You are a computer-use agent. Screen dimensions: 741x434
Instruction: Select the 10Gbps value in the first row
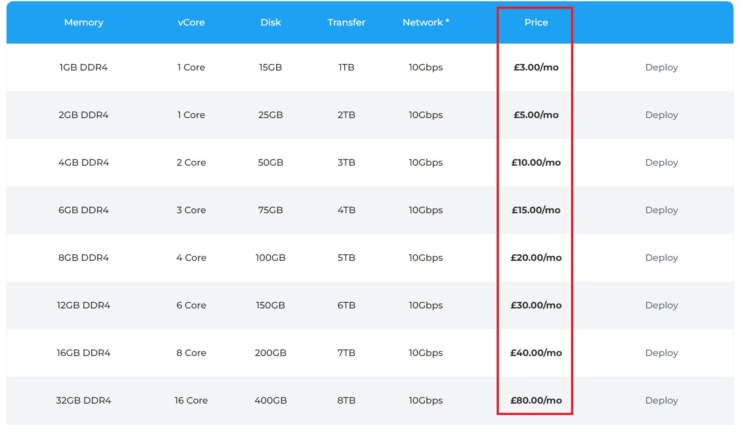pyautogui.click(x=425, y=67)
